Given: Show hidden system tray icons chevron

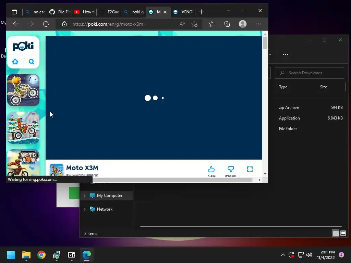Looking at the screenshot, I should click(x=283, y=255).
